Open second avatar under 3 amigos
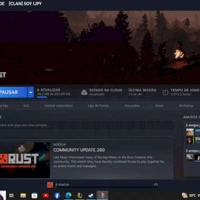Image resolution: width=200 pixels, height=200 pixels. pos(197,157)
